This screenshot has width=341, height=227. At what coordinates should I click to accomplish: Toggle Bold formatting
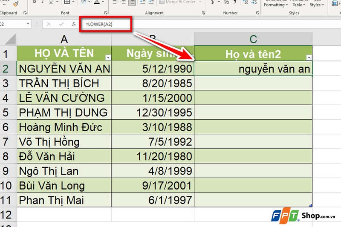[35, 2]
